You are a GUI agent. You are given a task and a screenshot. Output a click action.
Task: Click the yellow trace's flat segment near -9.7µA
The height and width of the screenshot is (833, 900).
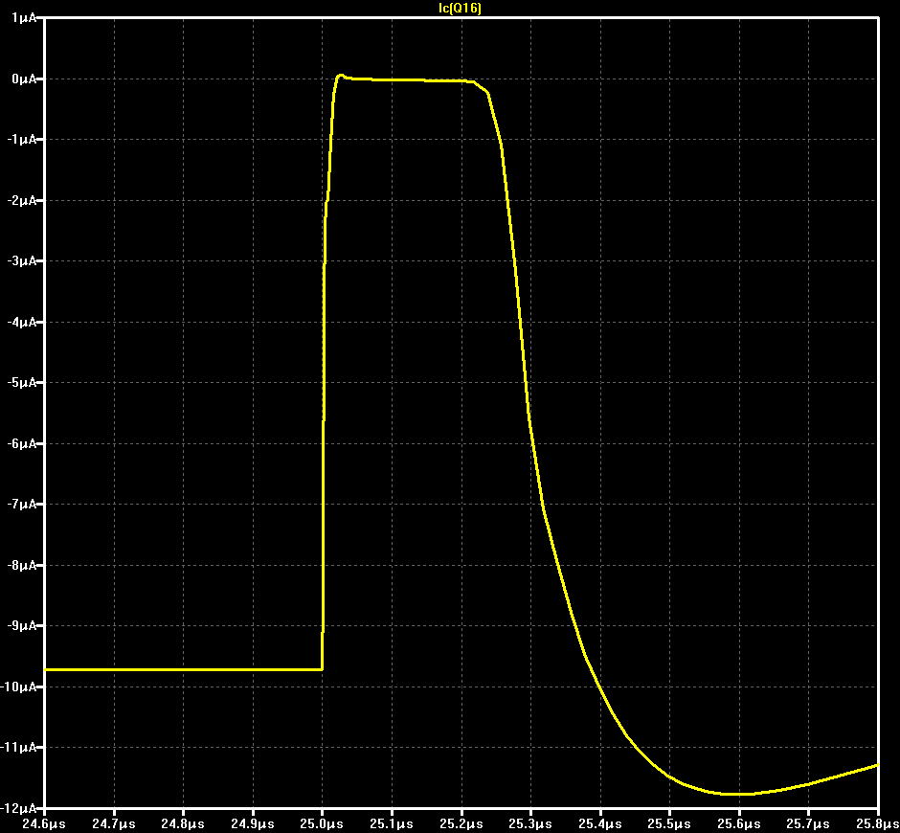coord(184,670)
